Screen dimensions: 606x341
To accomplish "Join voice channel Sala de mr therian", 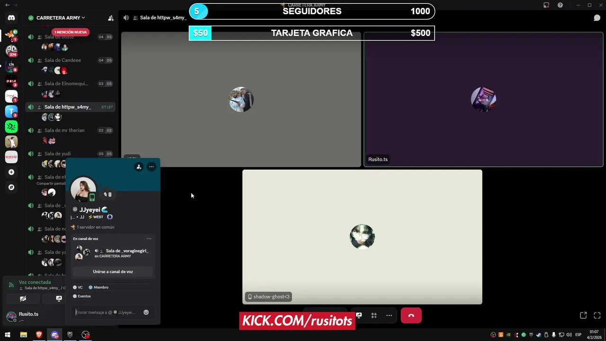I will (70, 130).
